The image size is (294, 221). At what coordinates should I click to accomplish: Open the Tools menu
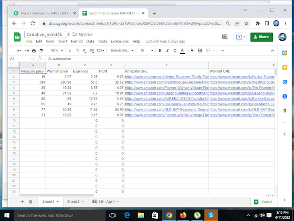(x=102, y=41)
